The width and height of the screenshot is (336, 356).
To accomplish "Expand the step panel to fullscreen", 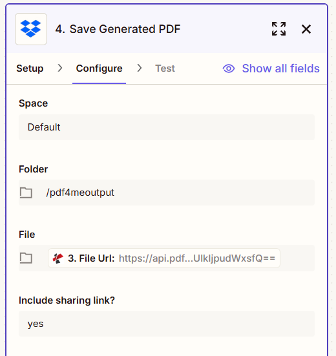I will click(x=278, y=29).
